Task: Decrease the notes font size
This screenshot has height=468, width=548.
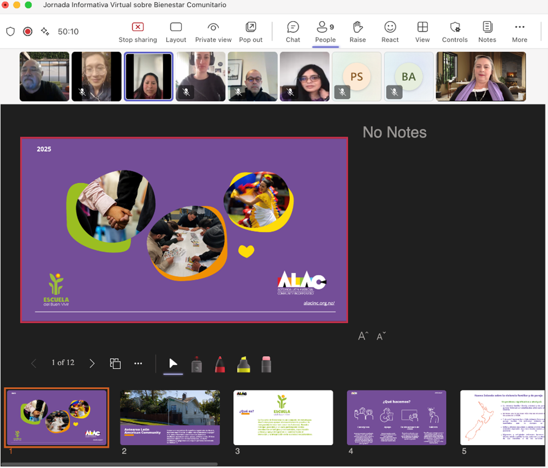Action: pyautogui.click(x=381, y=336)
